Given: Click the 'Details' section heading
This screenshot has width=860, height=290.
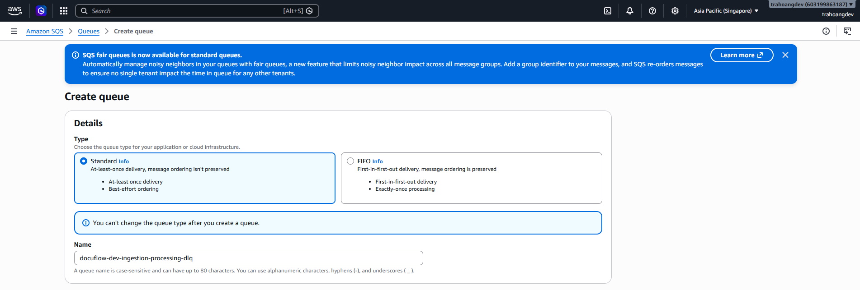Looking at the screenshot, I should point(88,123).
